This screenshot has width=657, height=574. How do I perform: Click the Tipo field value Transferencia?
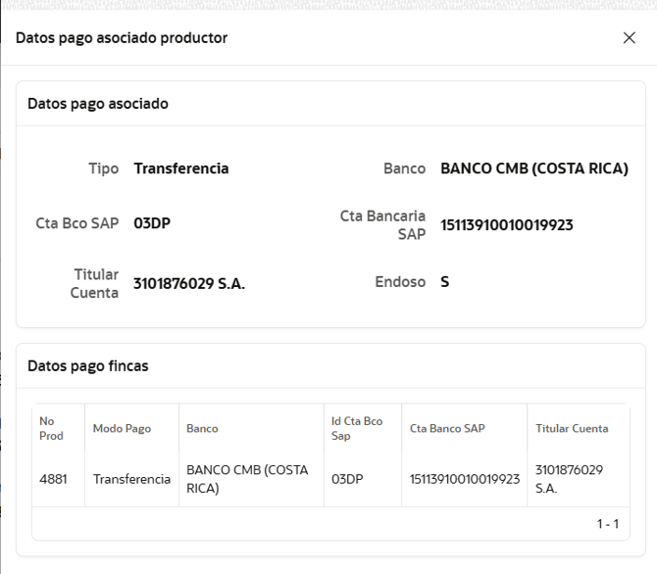tap(181, 168)
